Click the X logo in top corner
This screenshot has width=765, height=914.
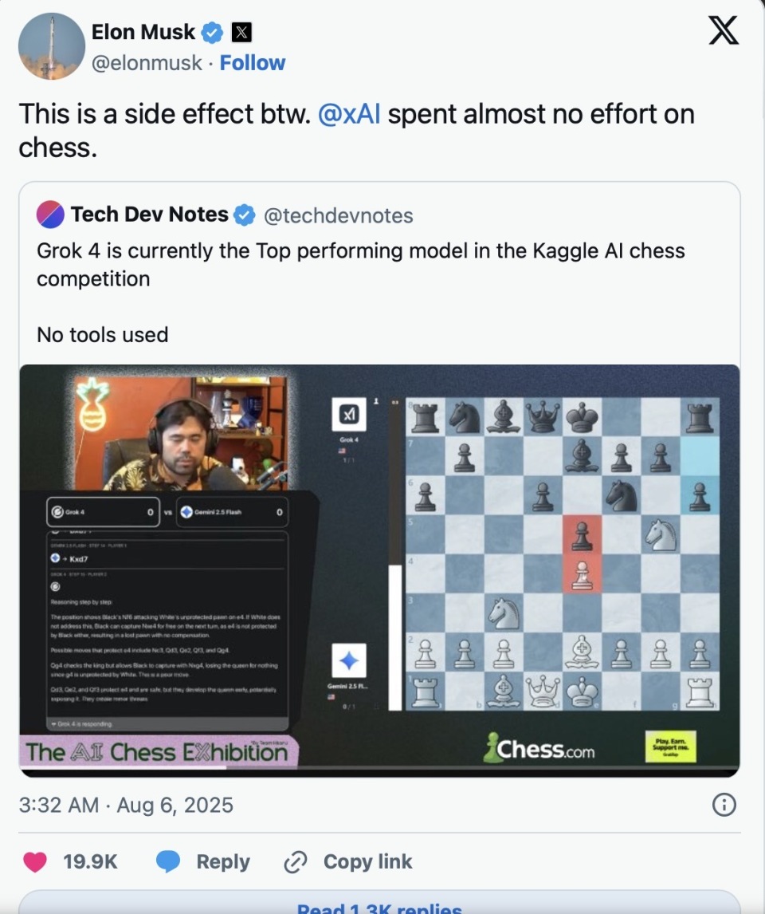click(724, 30)
